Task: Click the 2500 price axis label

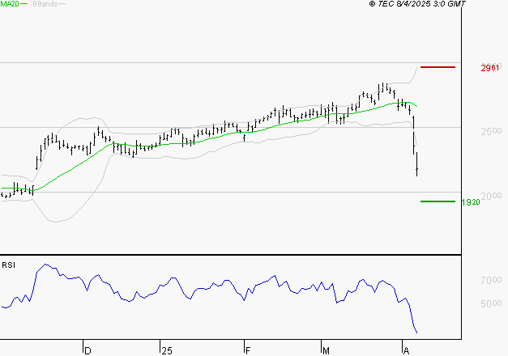Action: pyautogui.click(x=491, y=131)
